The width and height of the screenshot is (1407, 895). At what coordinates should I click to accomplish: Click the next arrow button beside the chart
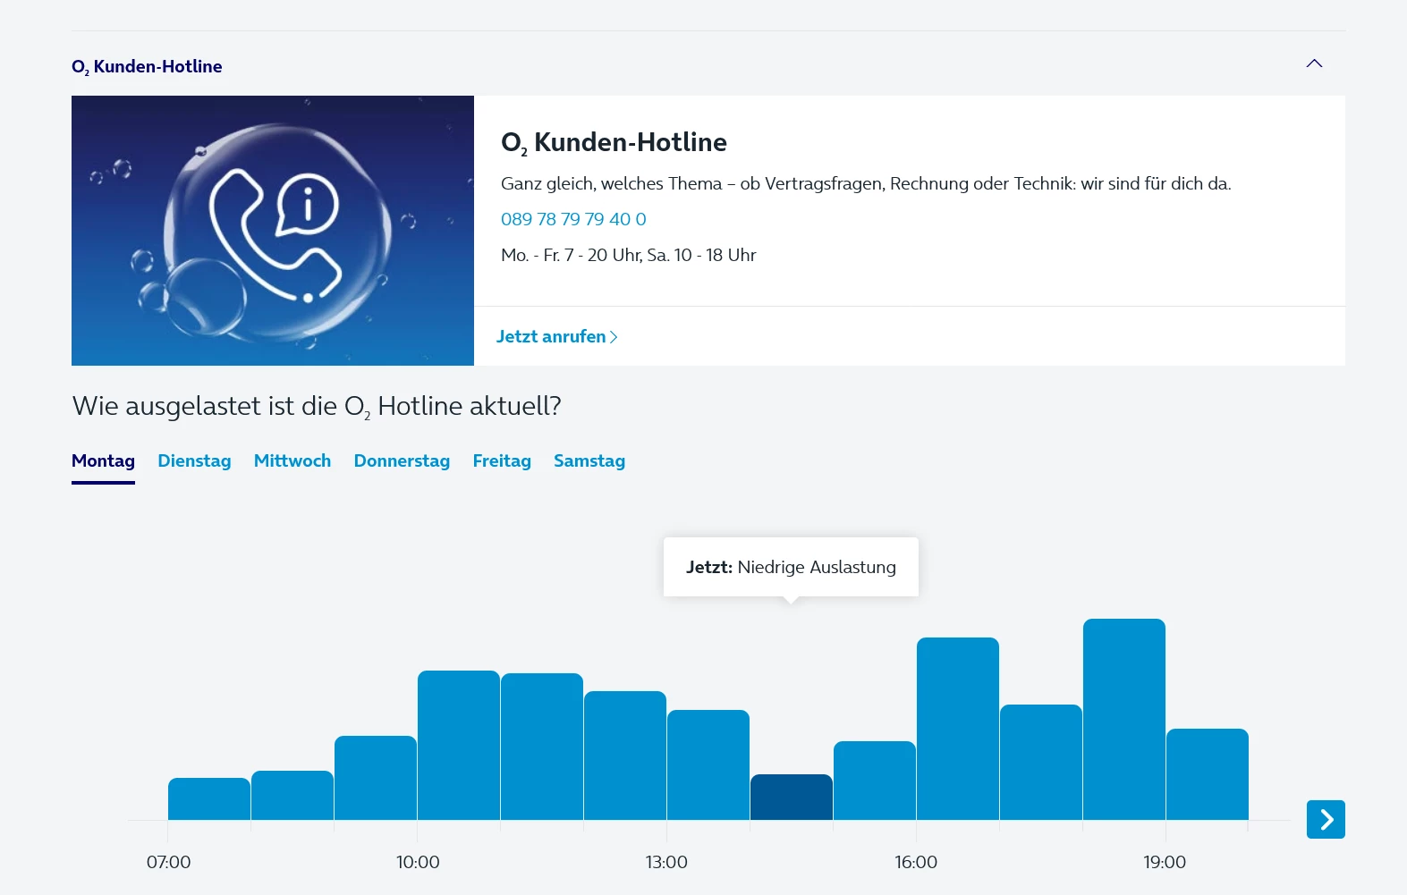pos(1326,819)
